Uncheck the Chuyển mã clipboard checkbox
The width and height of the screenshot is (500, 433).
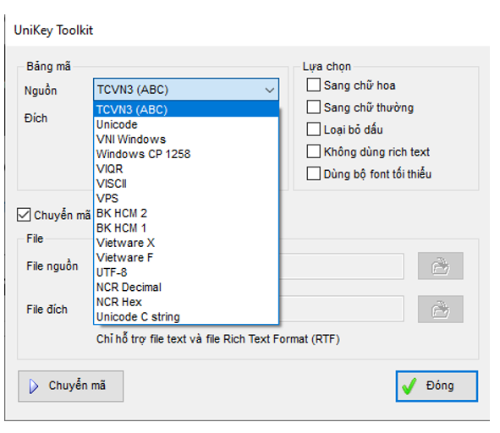click(24, 215)
